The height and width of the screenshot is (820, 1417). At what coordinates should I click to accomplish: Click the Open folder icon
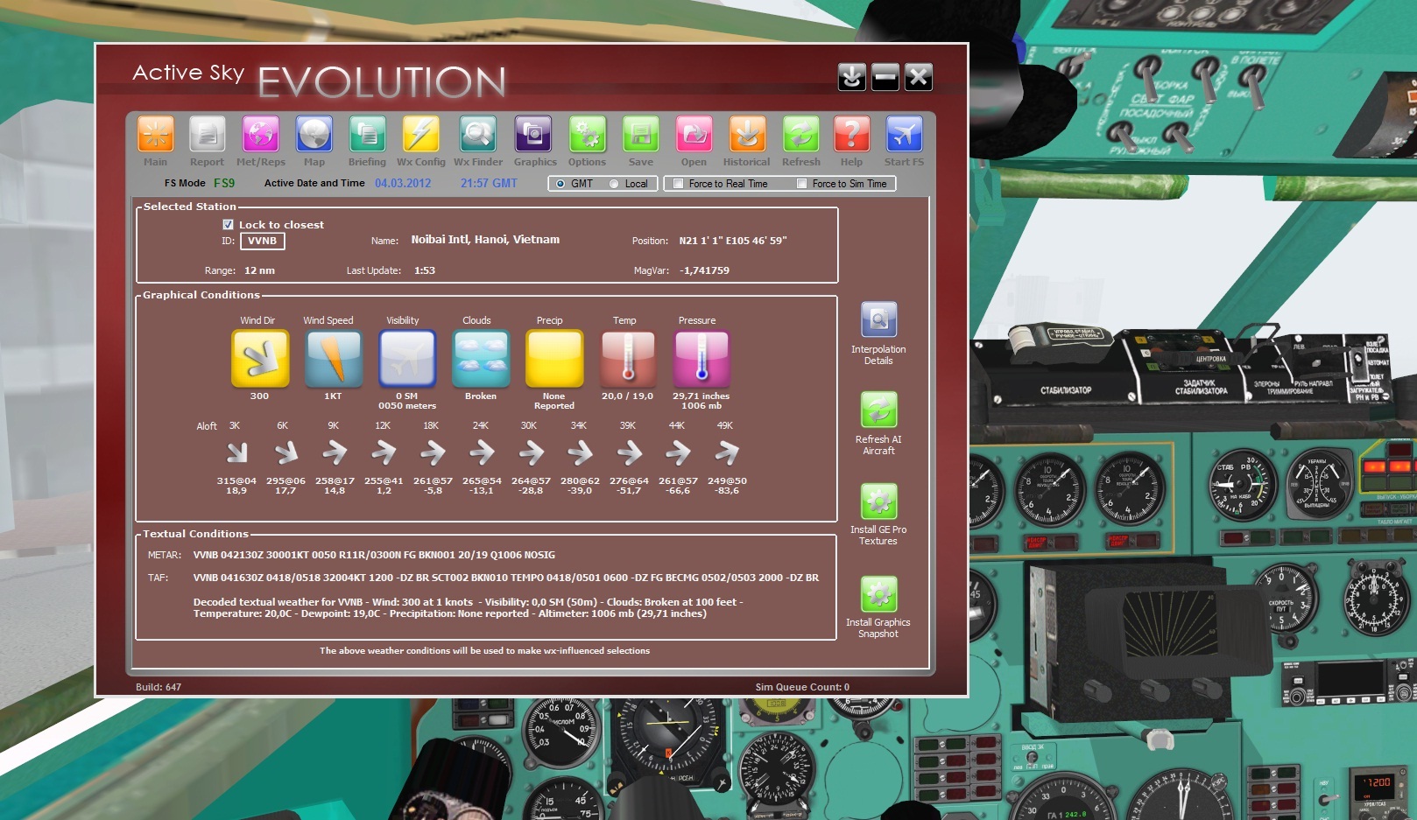click(x=694, y=135)
